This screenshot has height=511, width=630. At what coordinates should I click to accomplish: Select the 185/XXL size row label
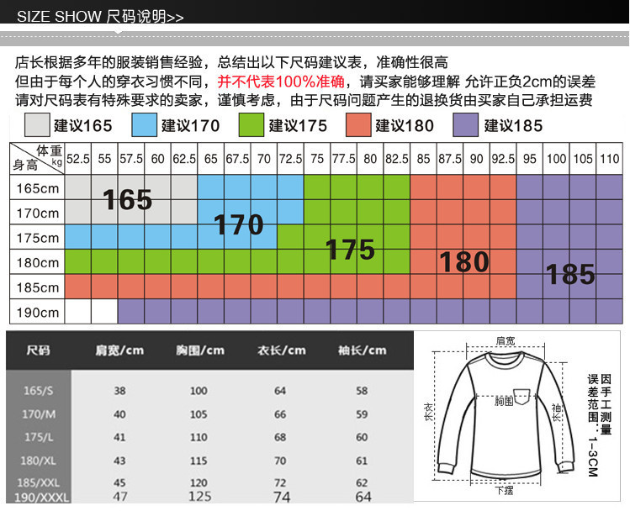coord(39,482)
